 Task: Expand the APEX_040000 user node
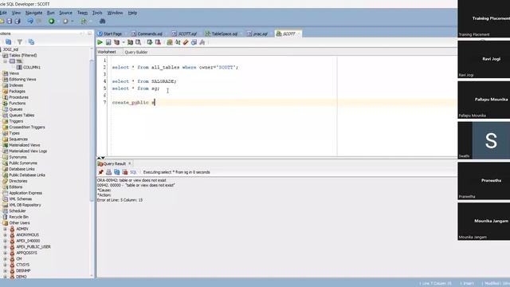6,241
